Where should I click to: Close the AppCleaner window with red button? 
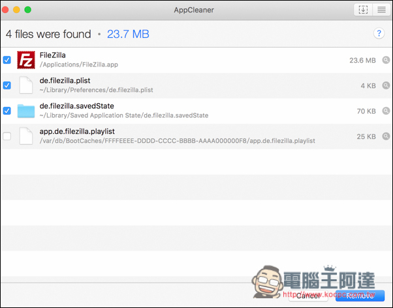click(x=5, y=10)
